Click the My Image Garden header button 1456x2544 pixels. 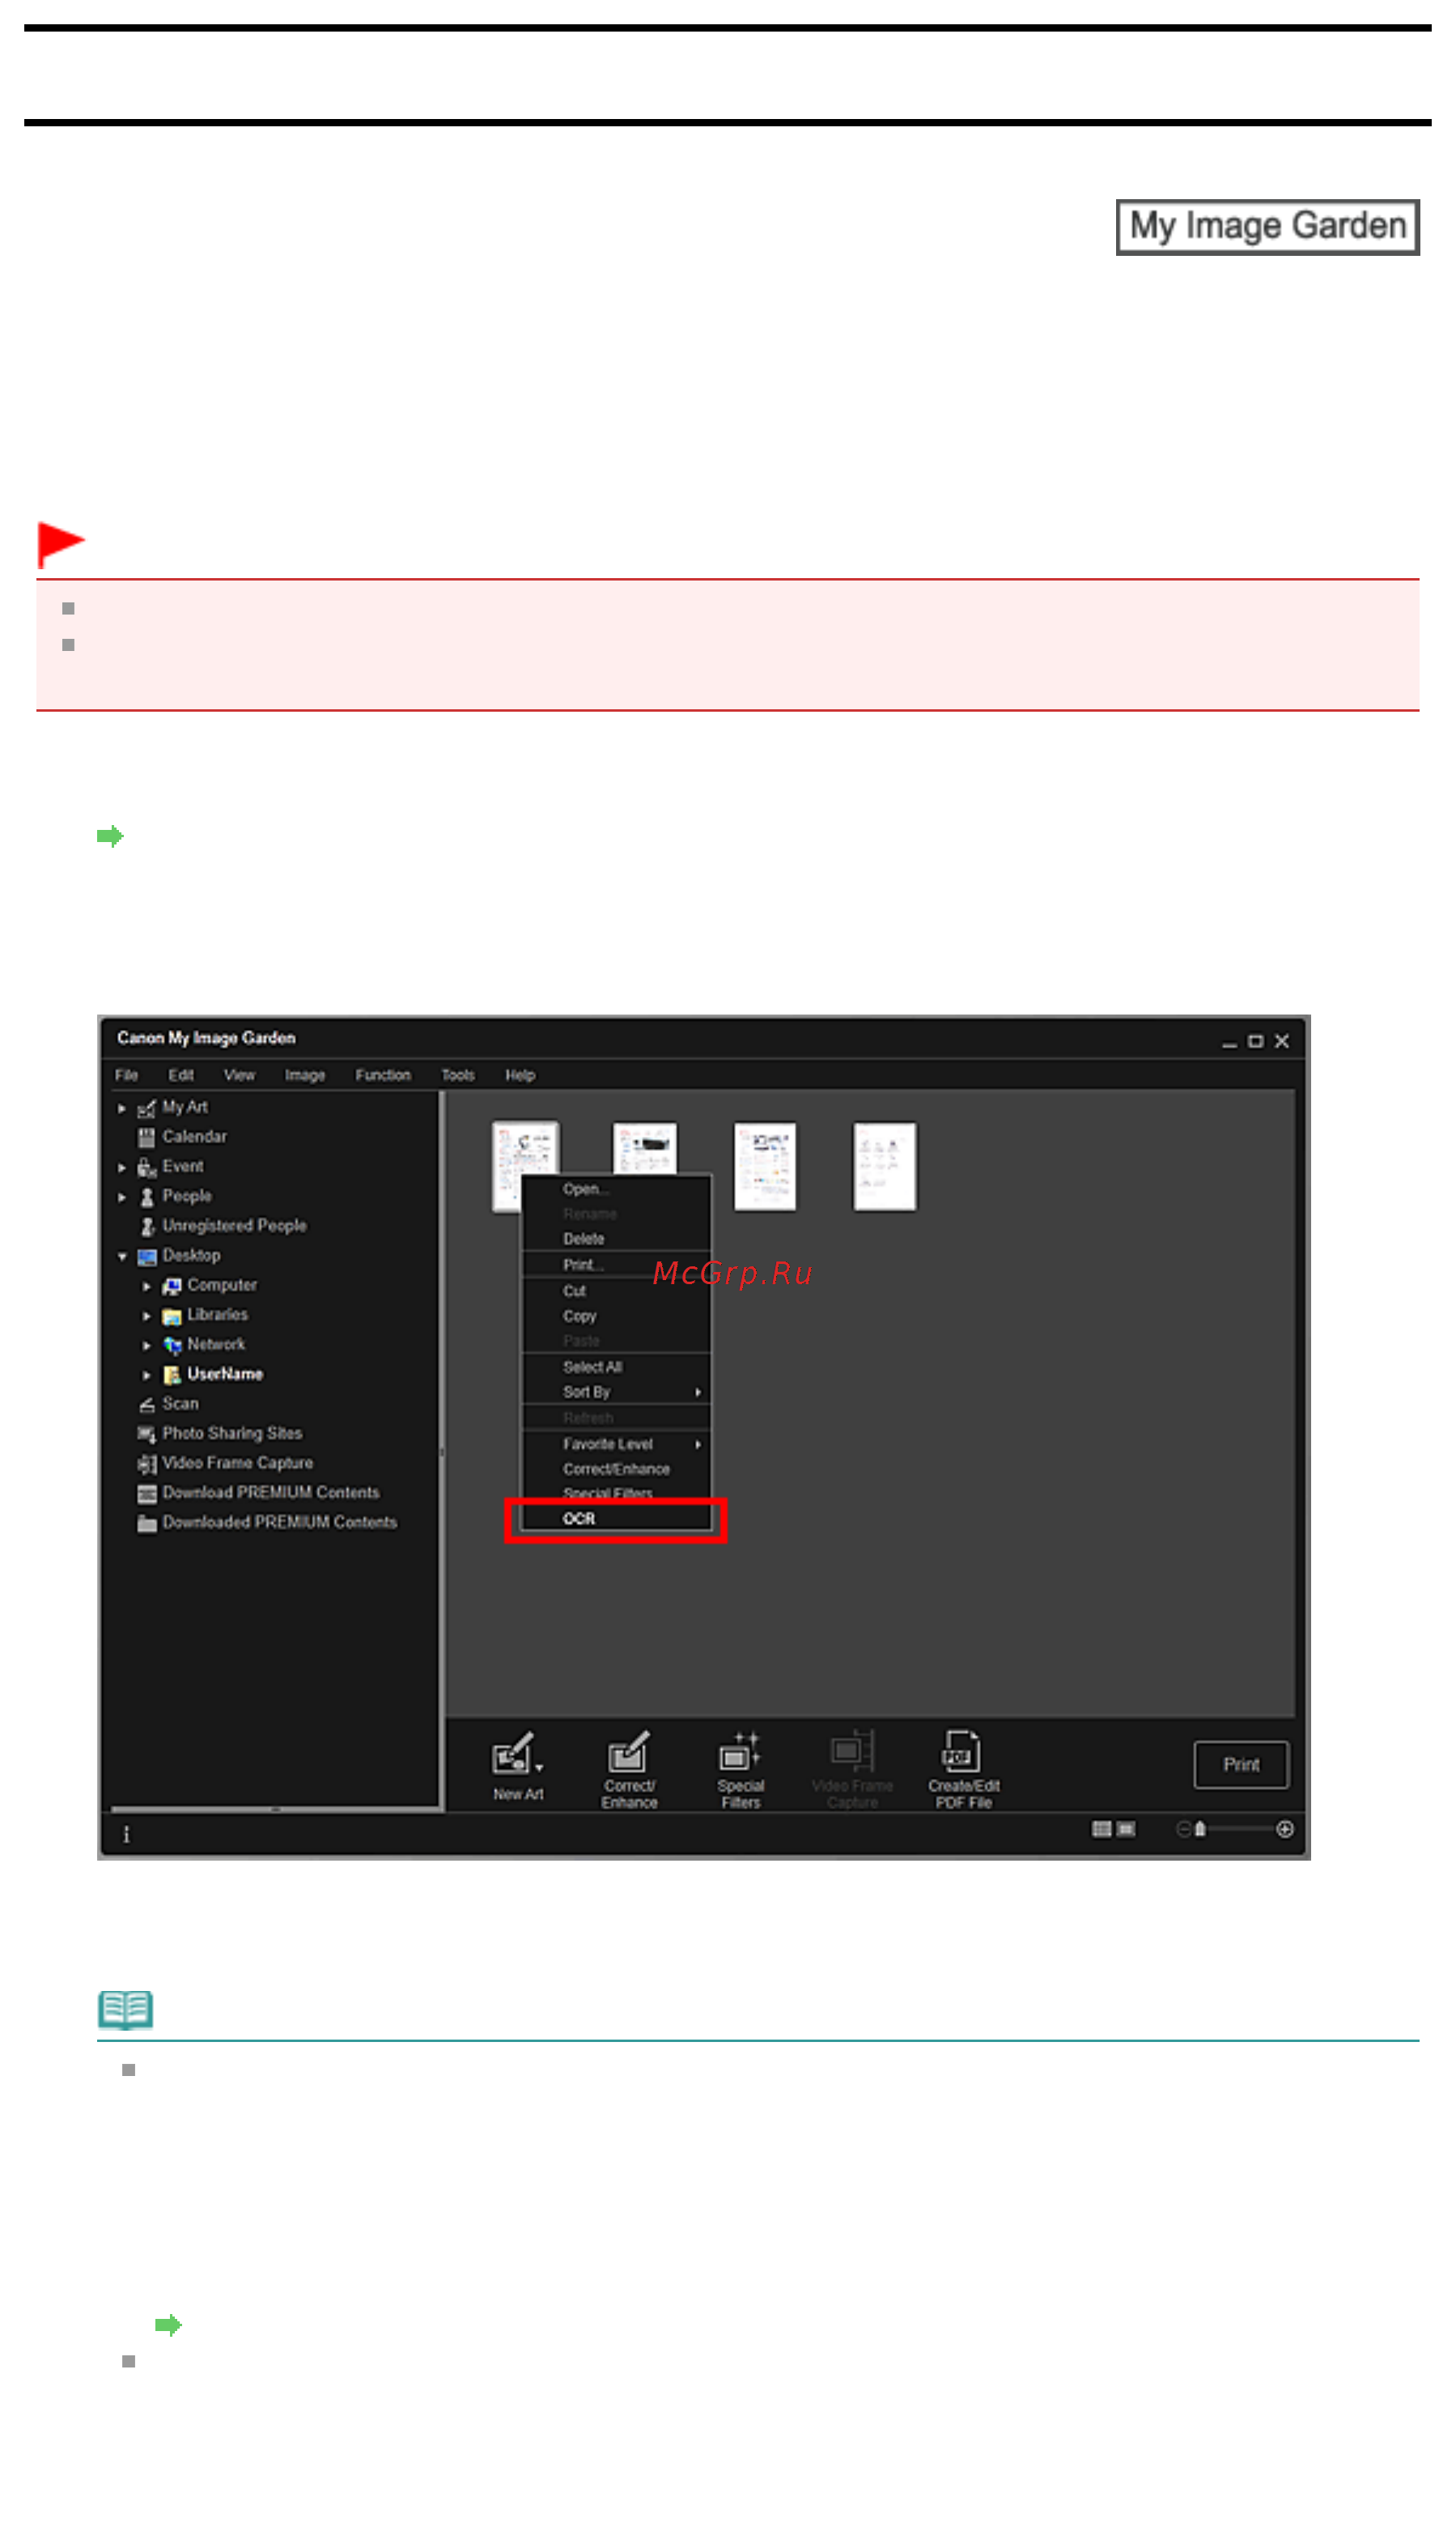(x=1267, y=227)
